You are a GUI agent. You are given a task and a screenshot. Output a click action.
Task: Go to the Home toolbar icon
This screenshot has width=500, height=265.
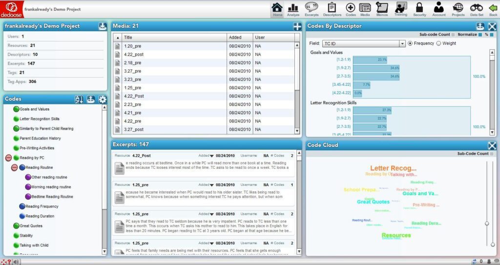[x=277, y=9]
